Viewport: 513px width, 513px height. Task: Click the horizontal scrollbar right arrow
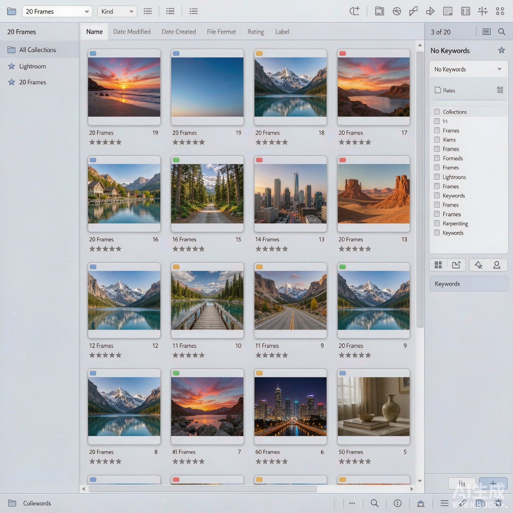coord(412,489)
